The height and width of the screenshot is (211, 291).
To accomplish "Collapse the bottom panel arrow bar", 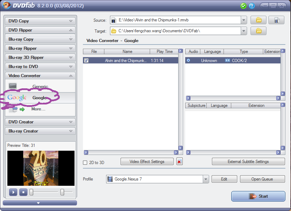I will [x=40, y=203].
